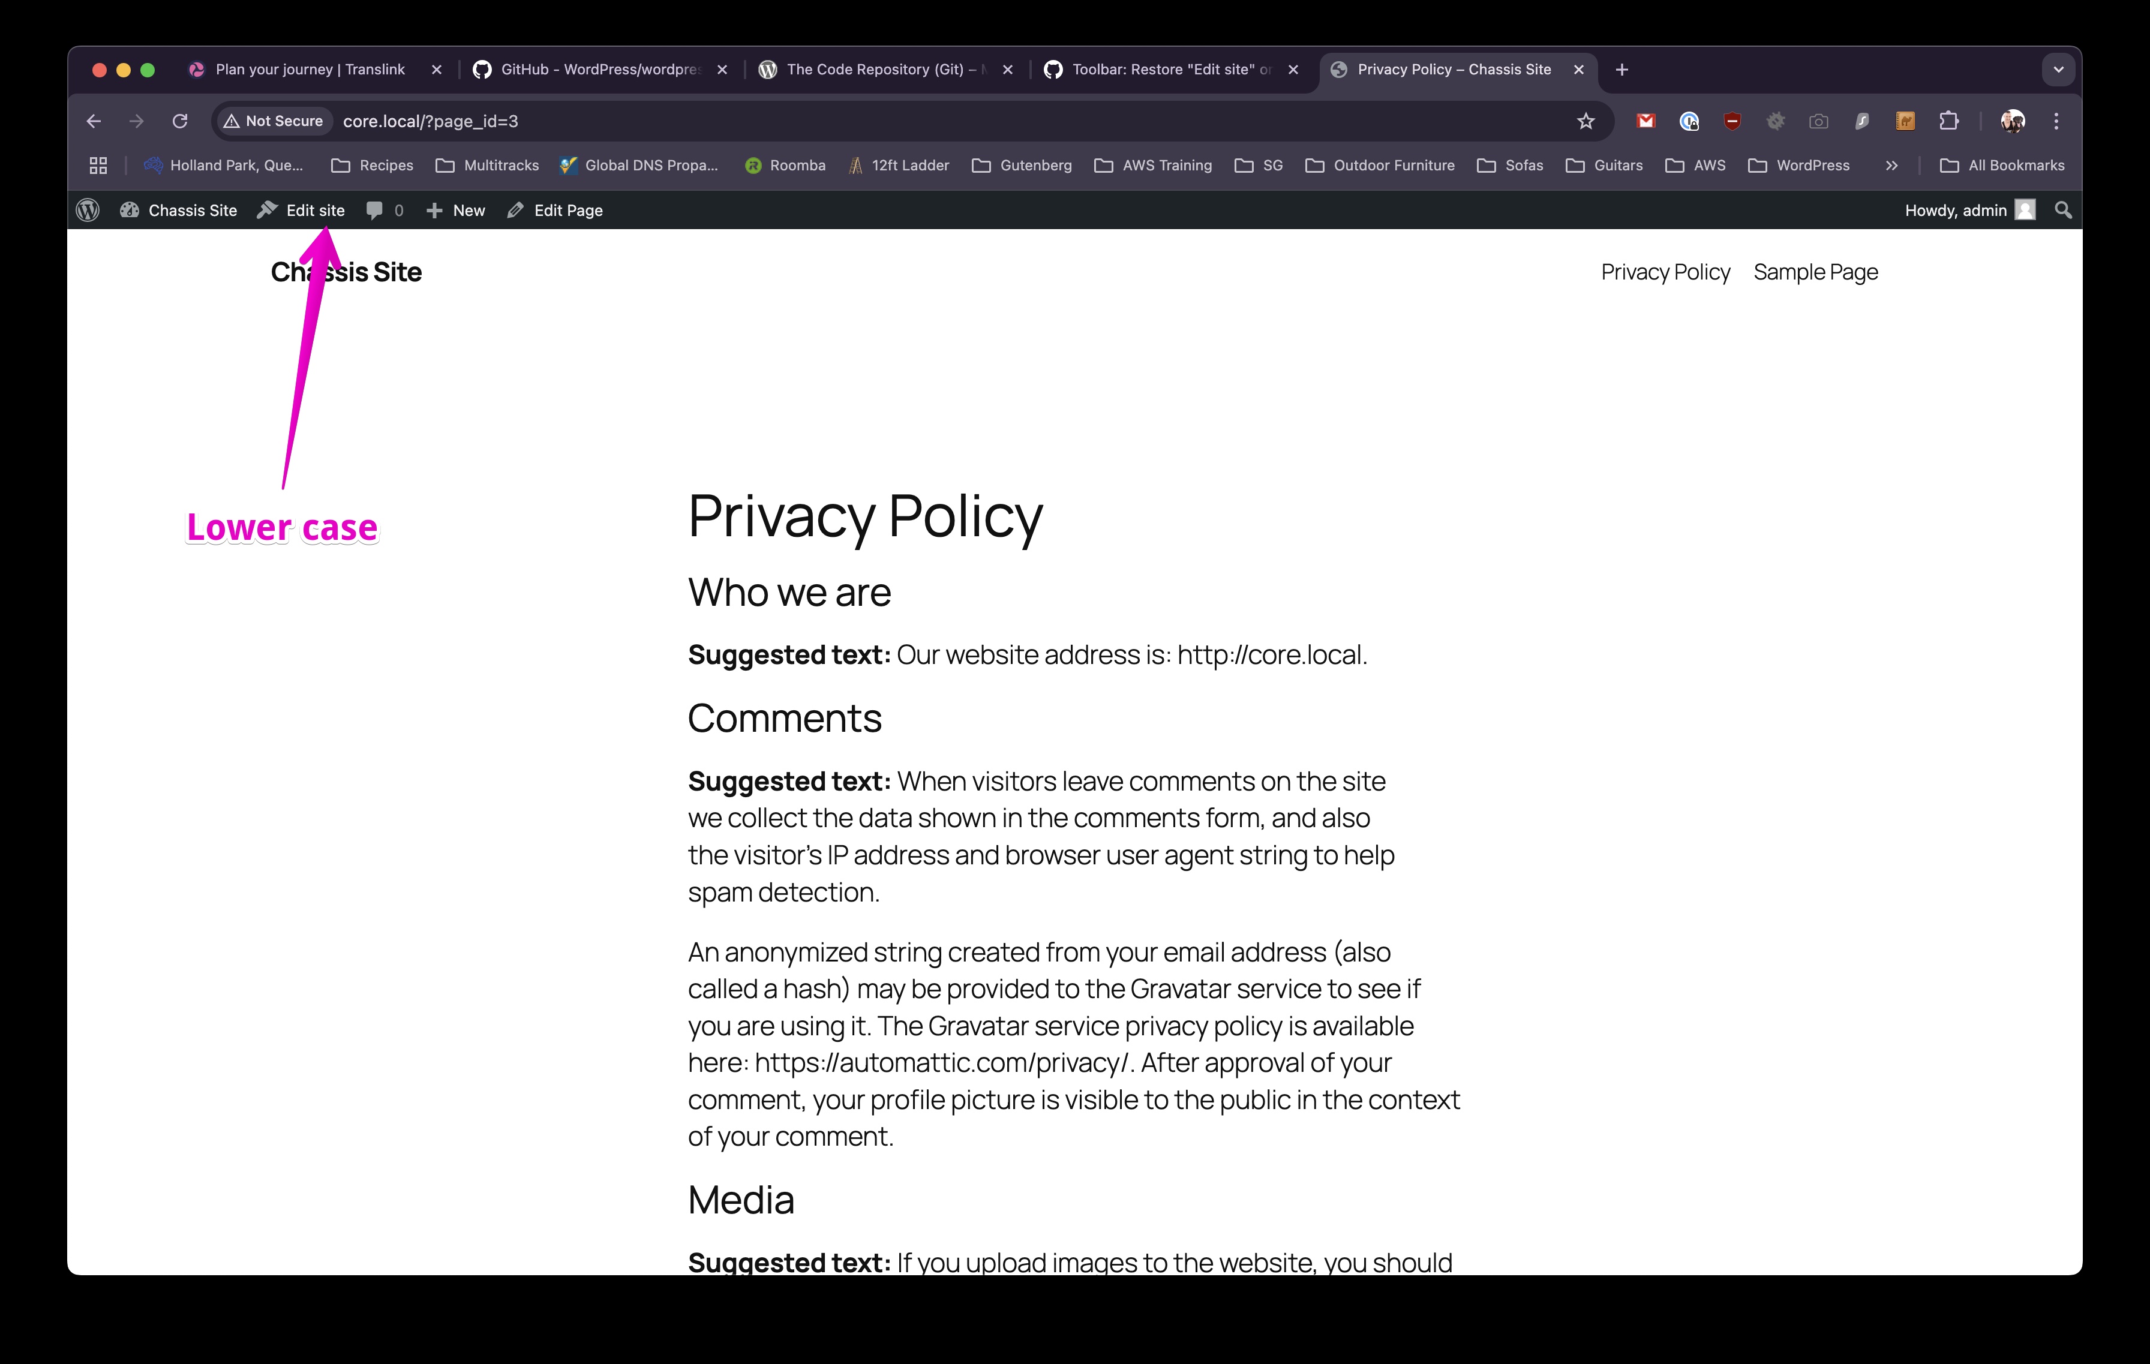The image size is (2150, 1364).
Task: Click the music-note extension icon in toolbar
Action: (1863, 121)
